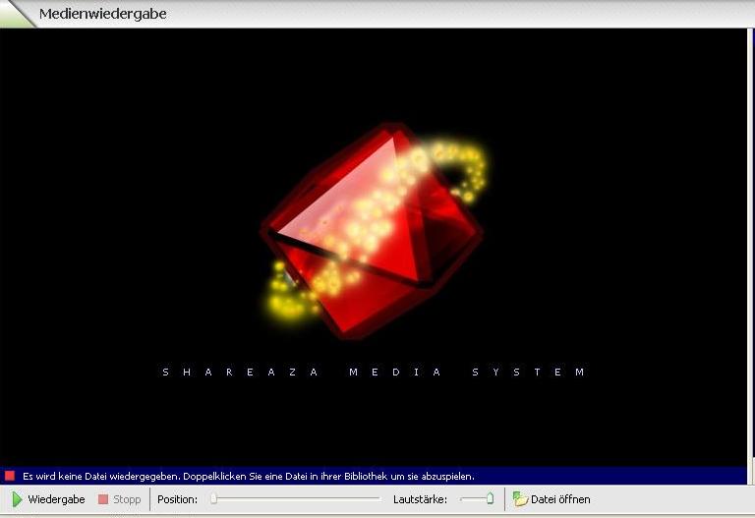Click the folder icon beside Datei öffnen
This screenshot has width=755, height=518.
[x=520, y=498]
